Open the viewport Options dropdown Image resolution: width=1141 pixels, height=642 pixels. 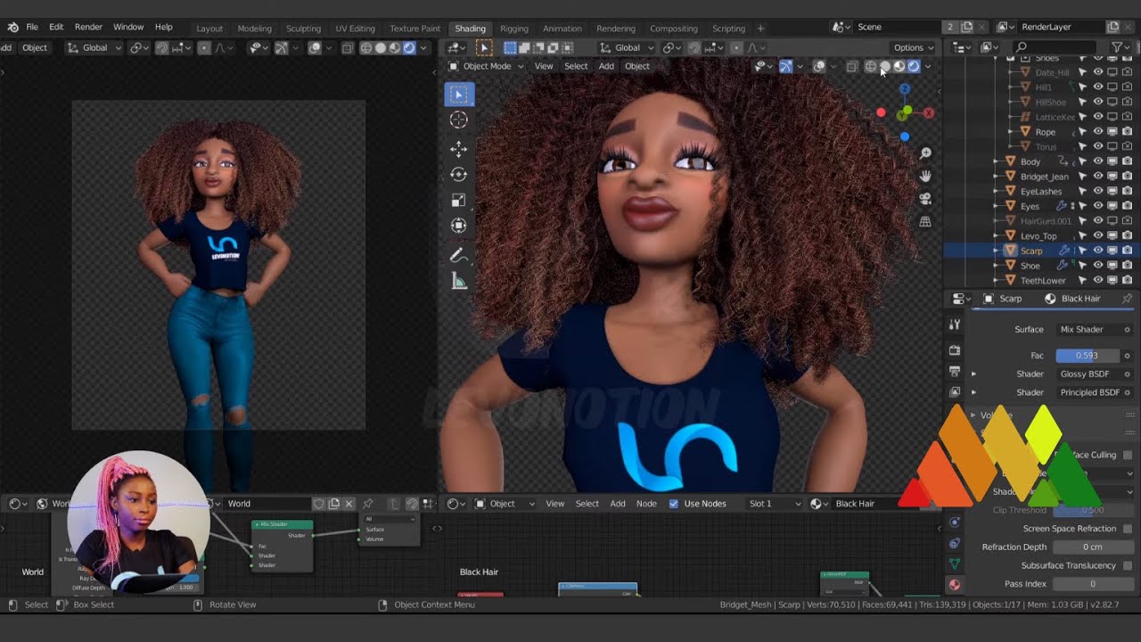tap(914, 47)
